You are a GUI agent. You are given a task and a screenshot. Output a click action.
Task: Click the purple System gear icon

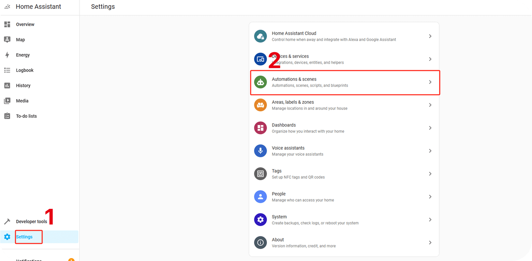pos(261,219)
